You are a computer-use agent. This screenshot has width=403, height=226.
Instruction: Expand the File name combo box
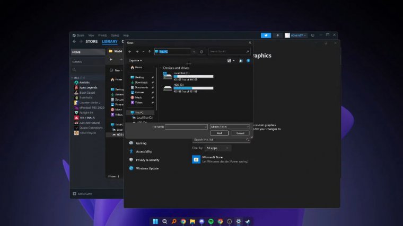click(x=205, y=127)
